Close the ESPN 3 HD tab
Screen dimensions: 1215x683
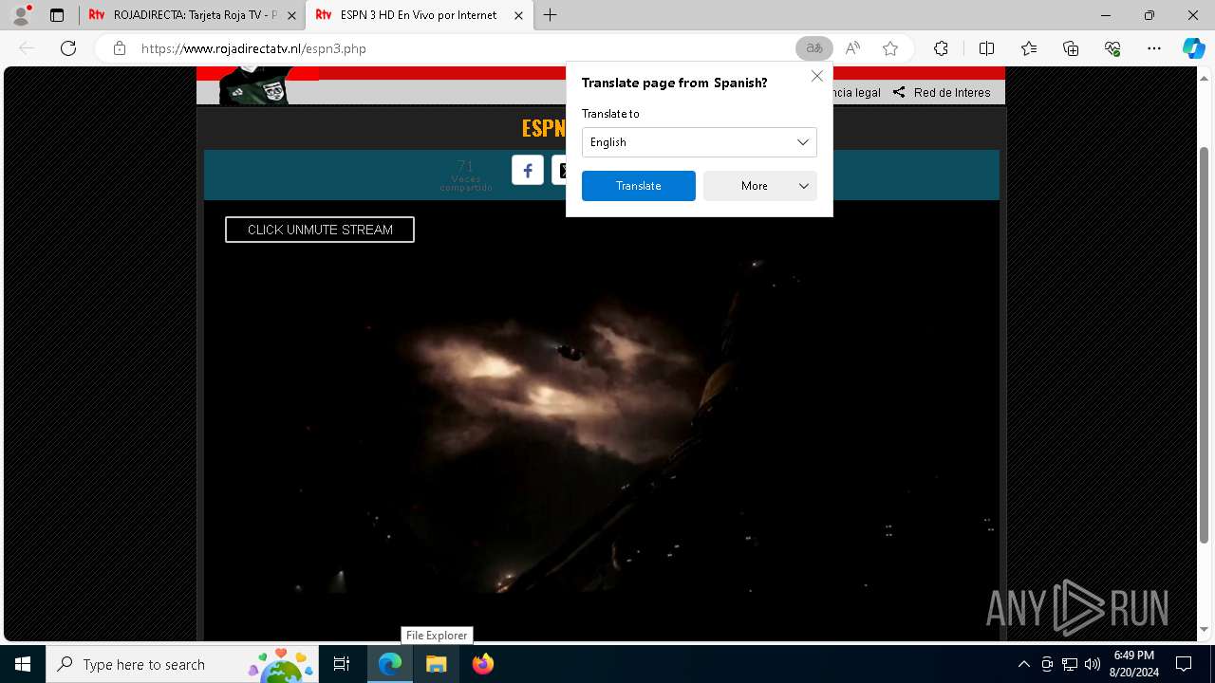click(x=518, y=15)
